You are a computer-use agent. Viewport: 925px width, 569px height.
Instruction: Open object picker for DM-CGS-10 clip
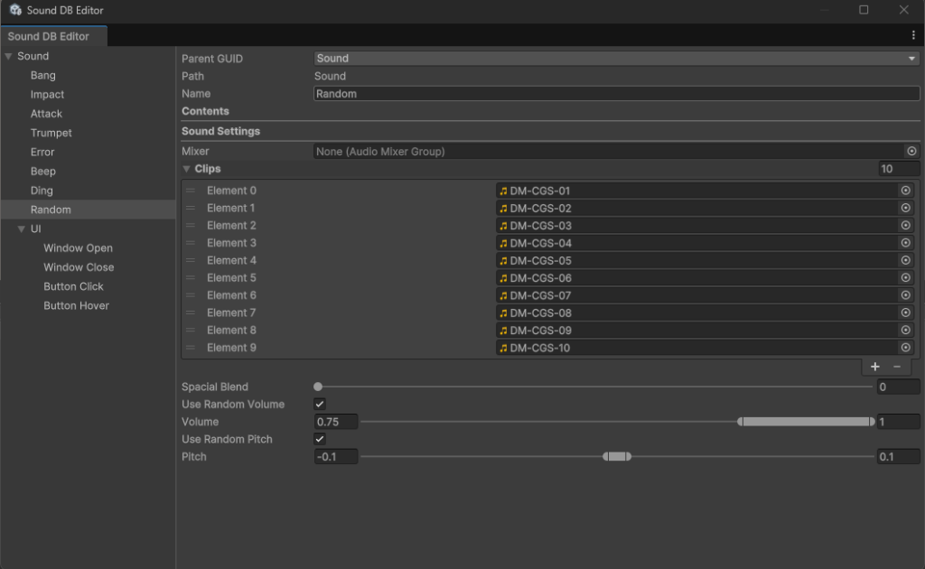tap(905, 348)
